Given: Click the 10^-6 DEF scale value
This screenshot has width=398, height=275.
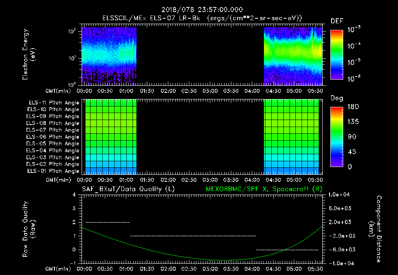Looking at the screenshot, I should click(x=354, y=78).
